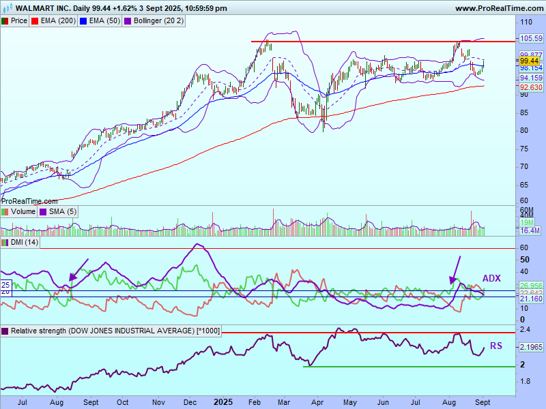Click the yellow 99.44 current price tag
Image resolution: width=546 pixels, height=409 pixels.
click(529, 61)
